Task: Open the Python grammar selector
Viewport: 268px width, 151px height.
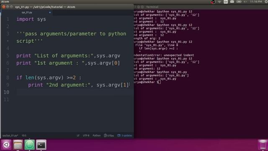Action: point(97,135)
